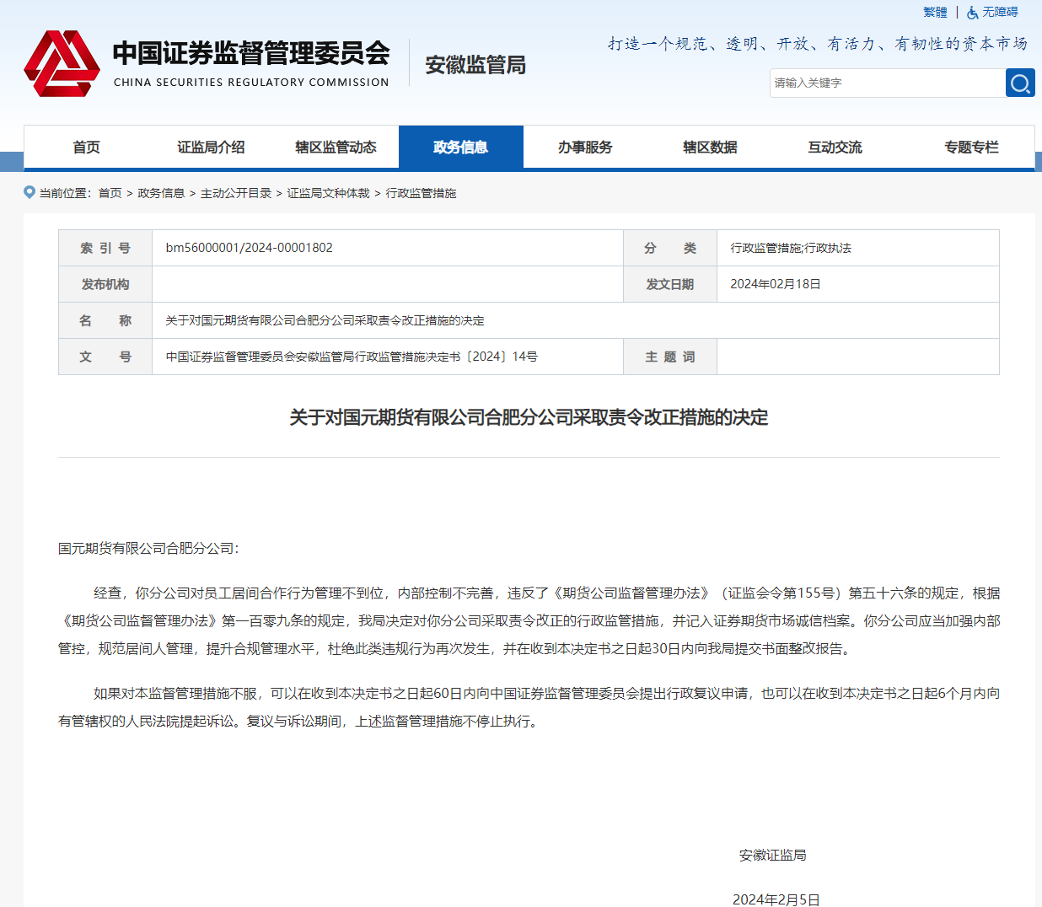Click the issue date 2024年02月18日

pos(776,284)
